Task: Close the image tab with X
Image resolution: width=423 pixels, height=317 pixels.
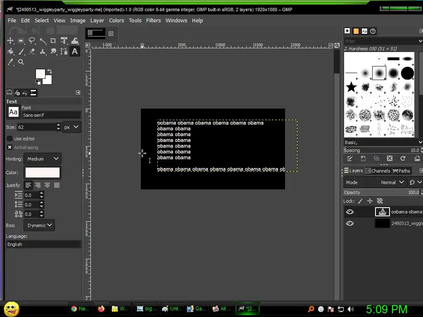Action: [x=111, y=33]
